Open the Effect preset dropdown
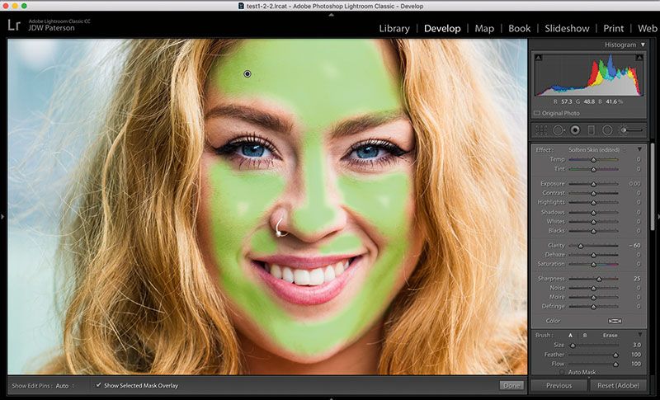Image resolution: width=660 pixels, height=400 pixels. (x=596, y=150)
